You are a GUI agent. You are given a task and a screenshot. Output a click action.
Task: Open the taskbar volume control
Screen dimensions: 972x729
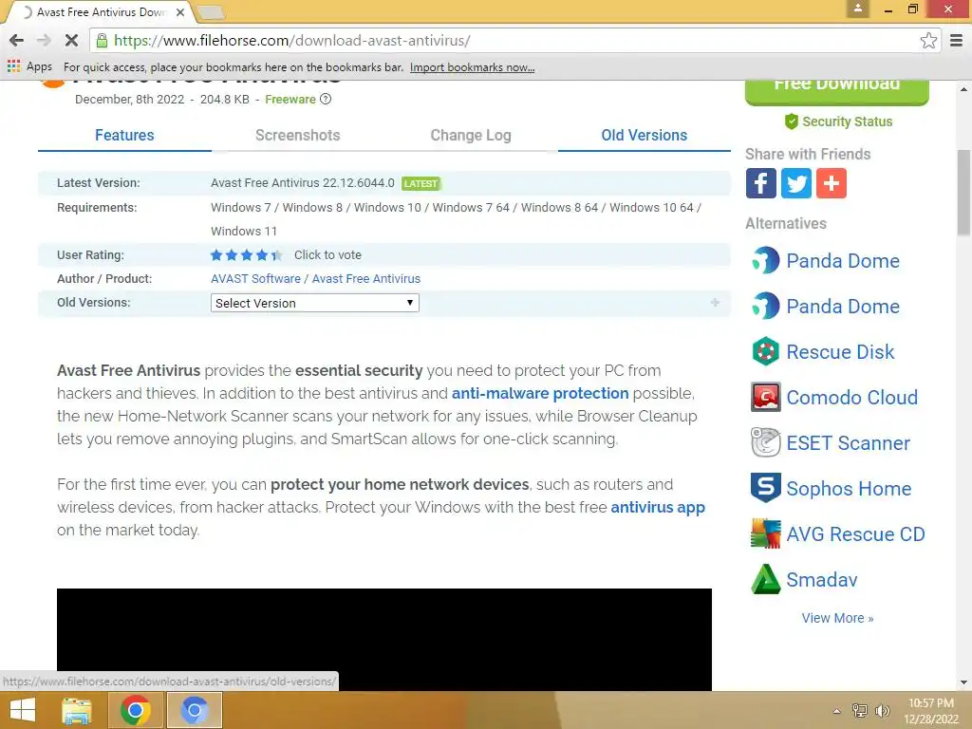882,710
